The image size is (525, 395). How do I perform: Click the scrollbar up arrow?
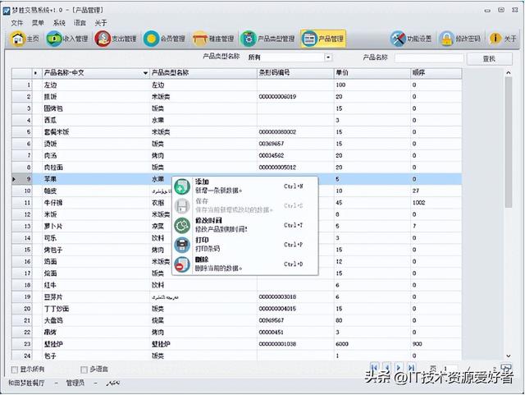(509, 73)
